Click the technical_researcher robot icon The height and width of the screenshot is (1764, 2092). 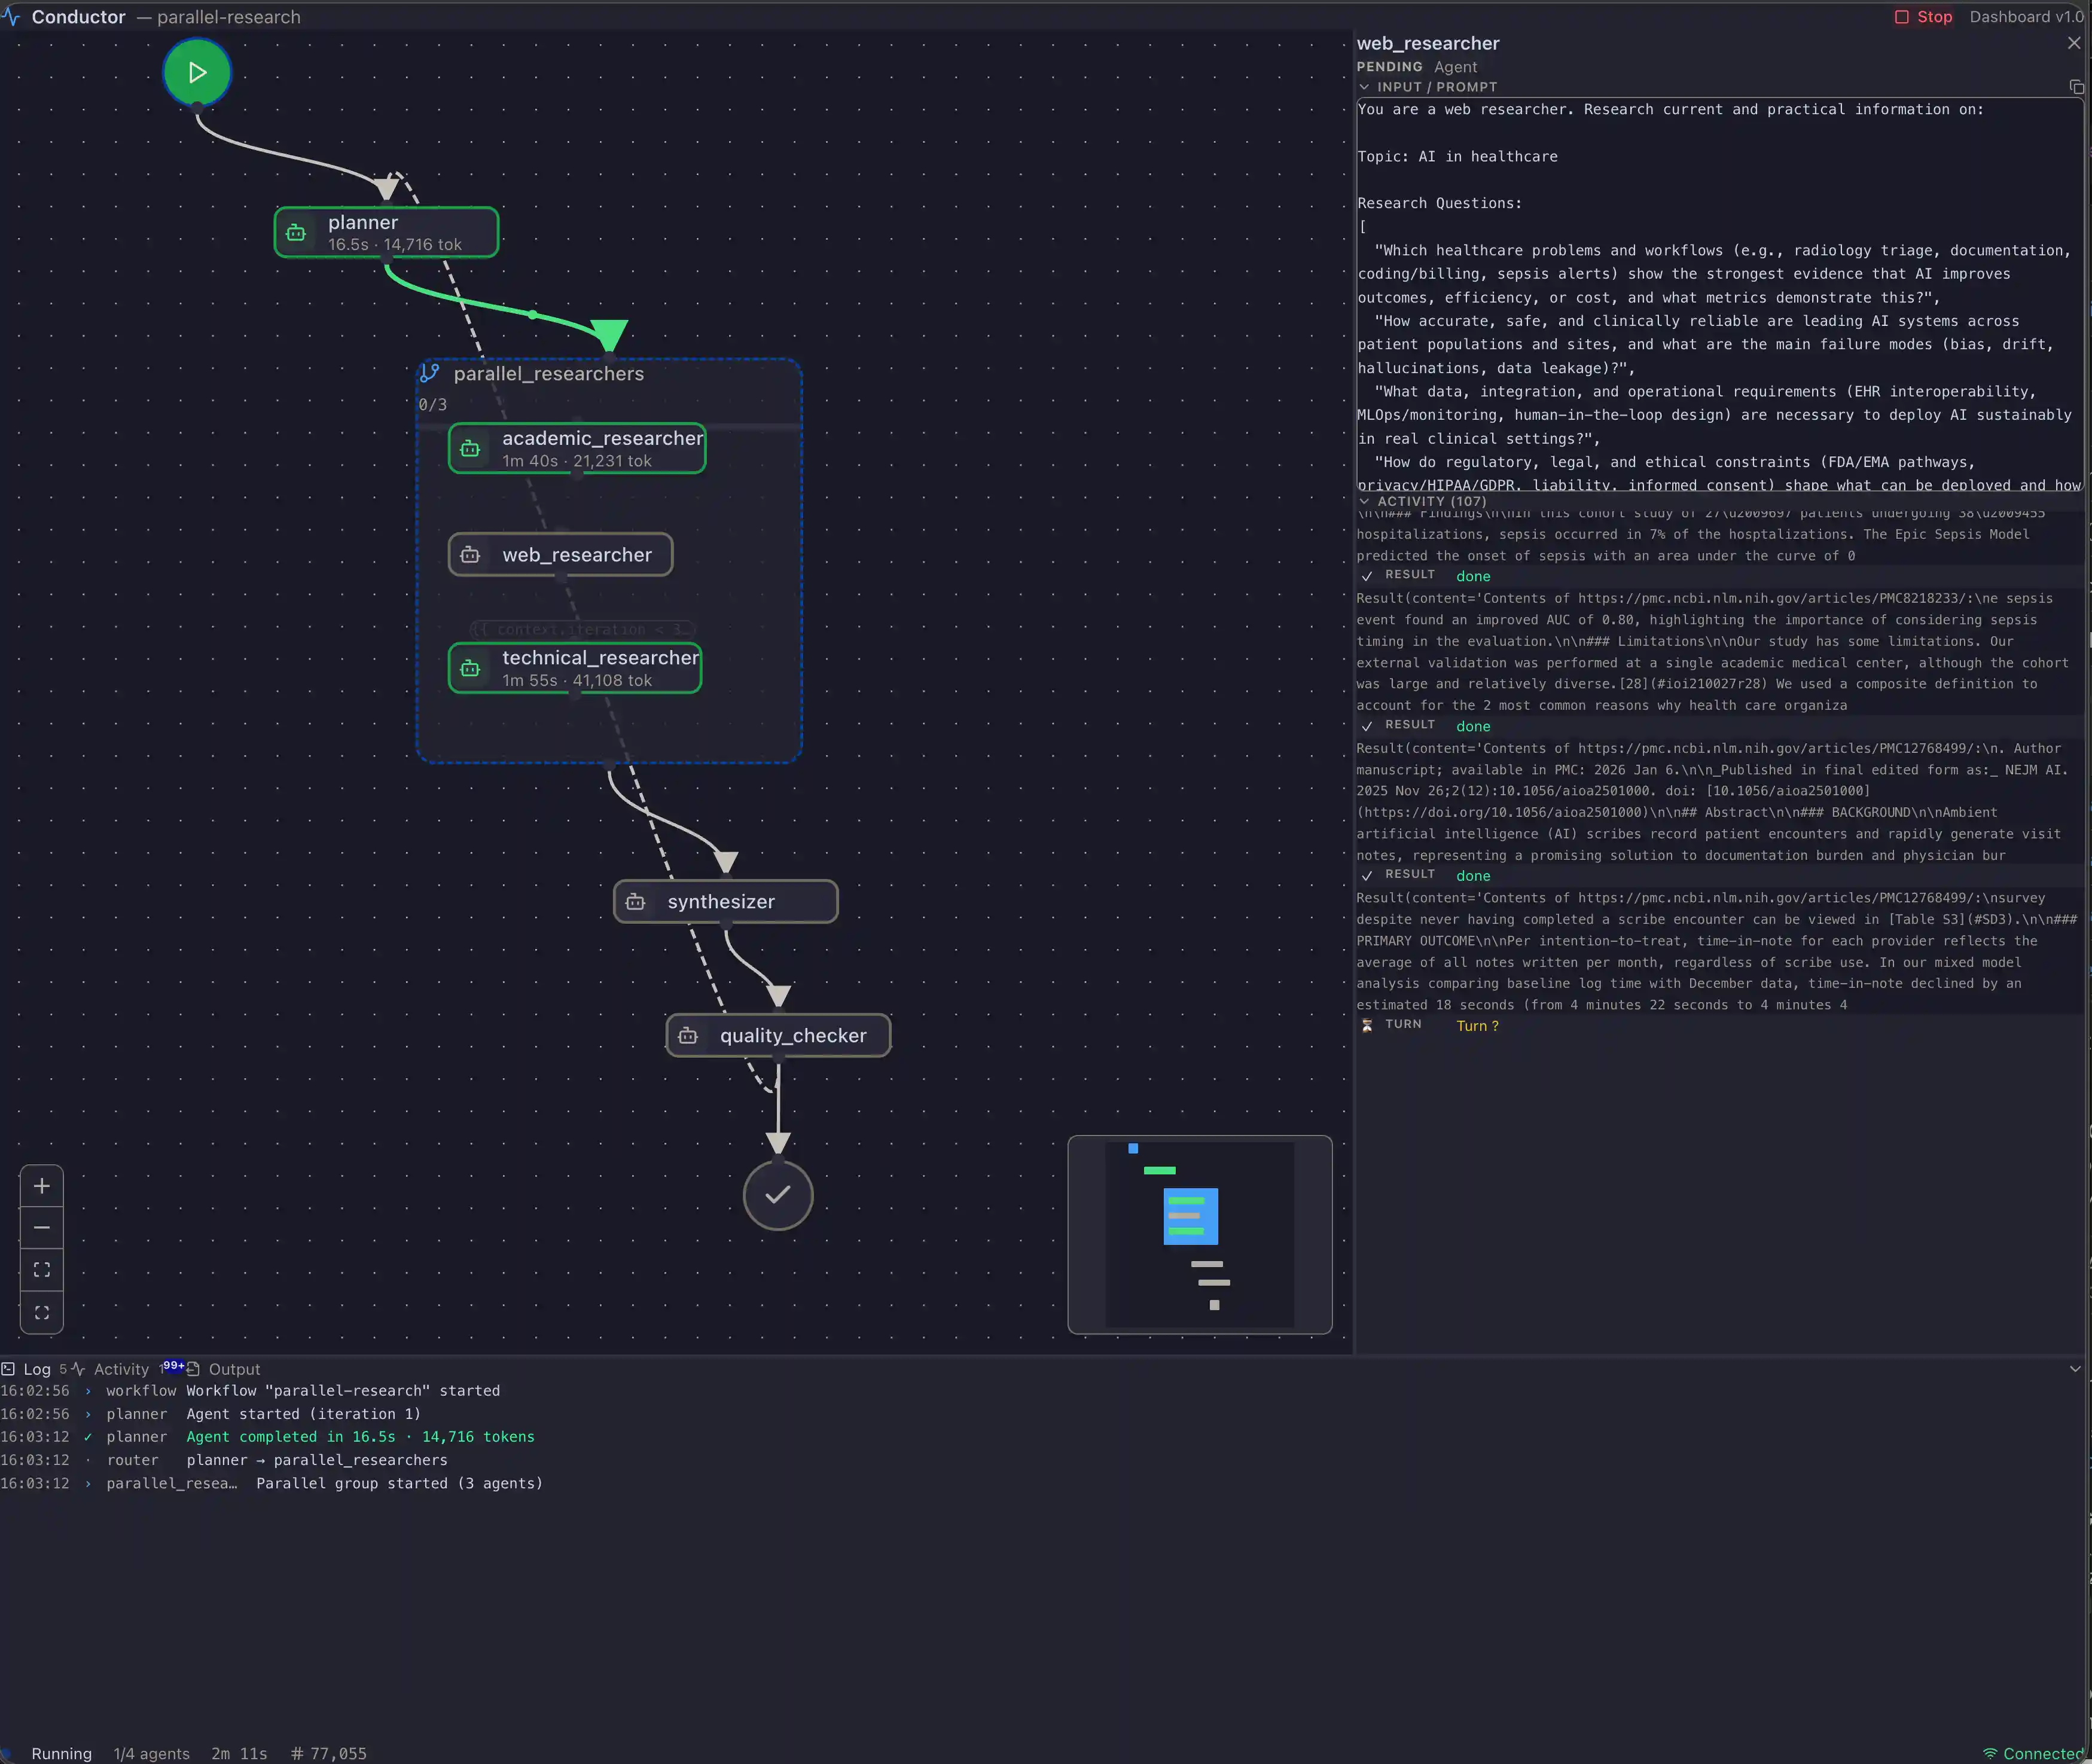[471, 668]
